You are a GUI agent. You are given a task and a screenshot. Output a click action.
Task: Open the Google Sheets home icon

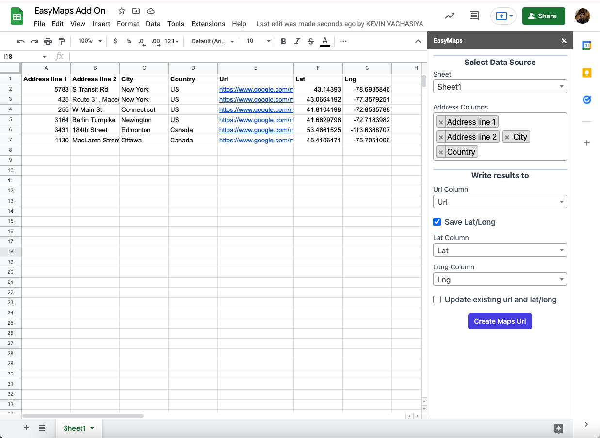(x=17, y=16)
